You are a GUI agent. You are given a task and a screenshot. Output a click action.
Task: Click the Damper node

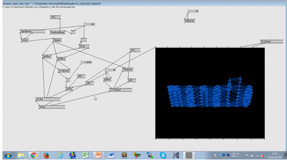coord(57,40)
